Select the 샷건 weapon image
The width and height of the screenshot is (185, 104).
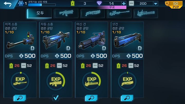coord(127,40)
